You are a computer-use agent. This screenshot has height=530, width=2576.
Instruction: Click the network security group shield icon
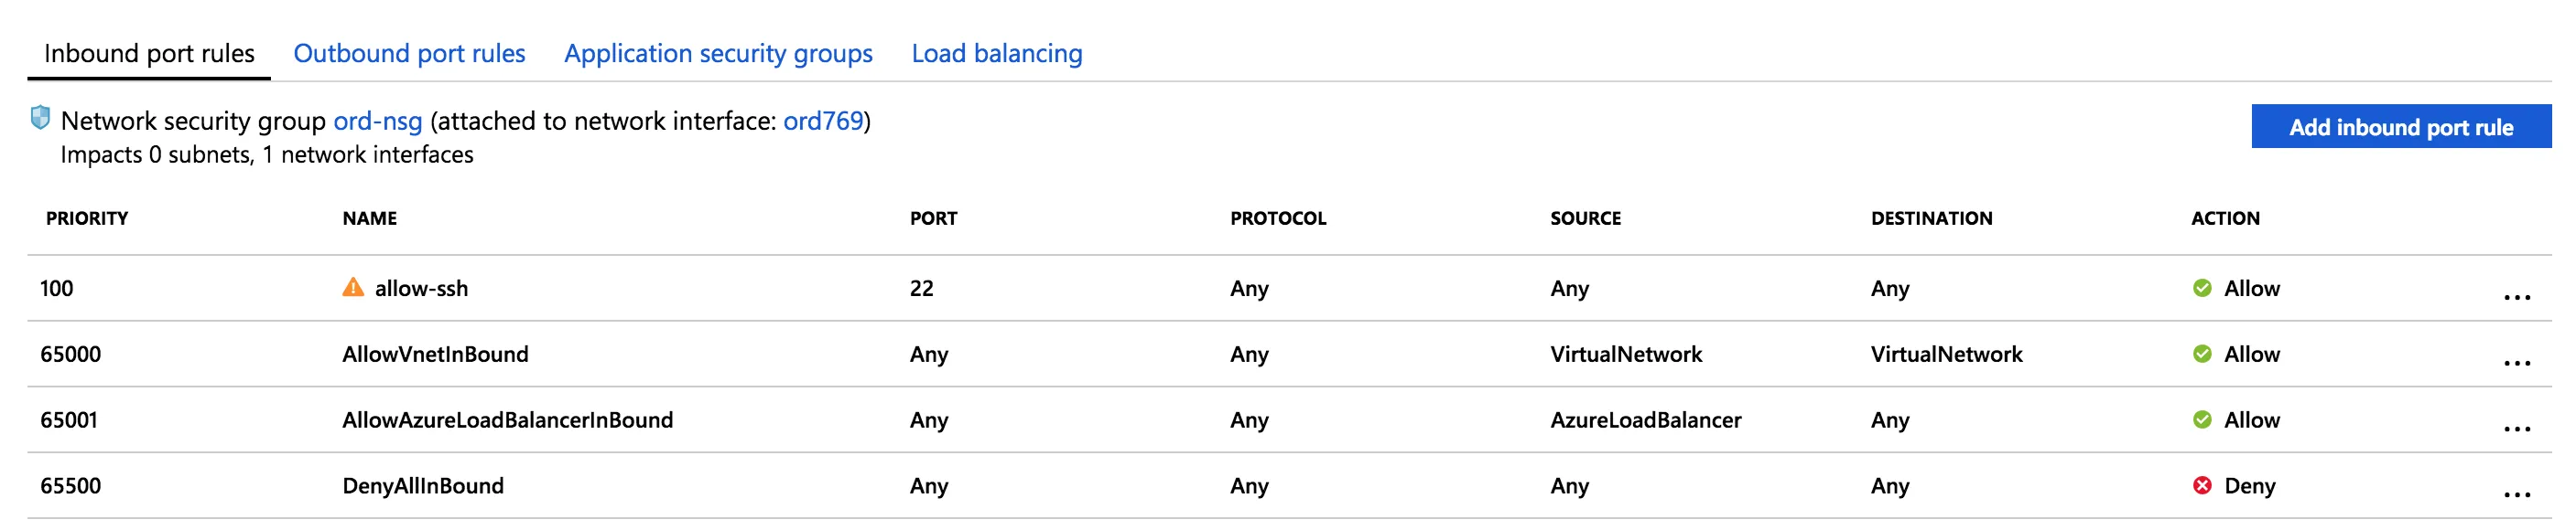pyautogui.click(x=40, y=118)
